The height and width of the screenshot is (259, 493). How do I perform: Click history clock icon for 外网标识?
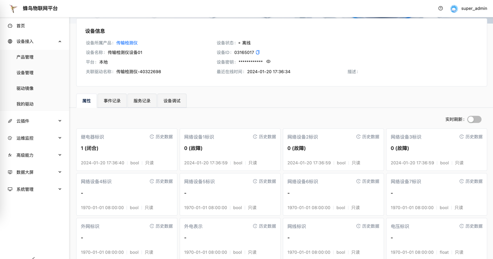click(152, 226)
